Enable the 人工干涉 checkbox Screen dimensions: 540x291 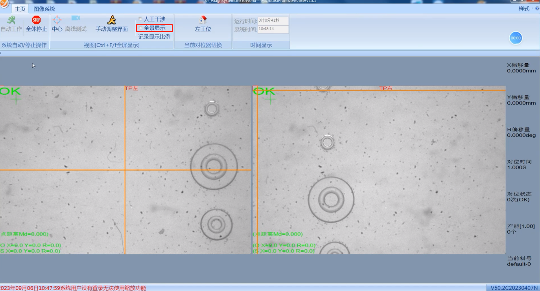(x=140, y=19)
